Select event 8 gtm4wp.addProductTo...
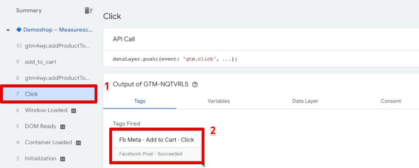This screenshot has width=419, height=168. pos(52,78)
